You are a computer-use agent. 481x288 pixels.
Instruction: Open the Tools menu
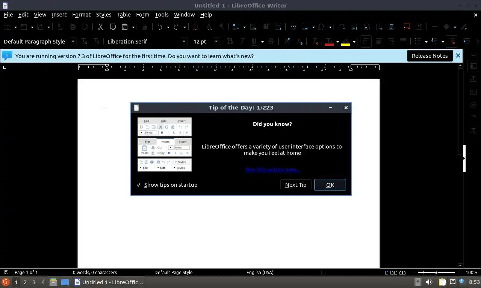(162, 15)
